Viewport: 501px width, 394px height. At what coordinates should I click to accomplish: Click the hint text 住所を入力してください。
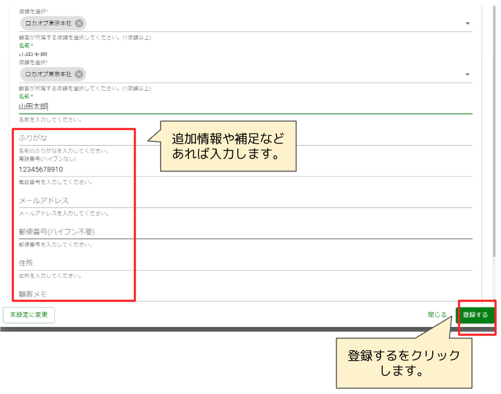coord(50,276)
